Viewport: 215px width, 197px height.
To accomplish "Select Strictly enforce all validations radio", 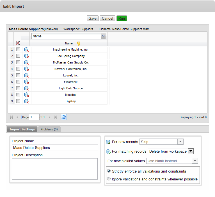I will 109,171.
